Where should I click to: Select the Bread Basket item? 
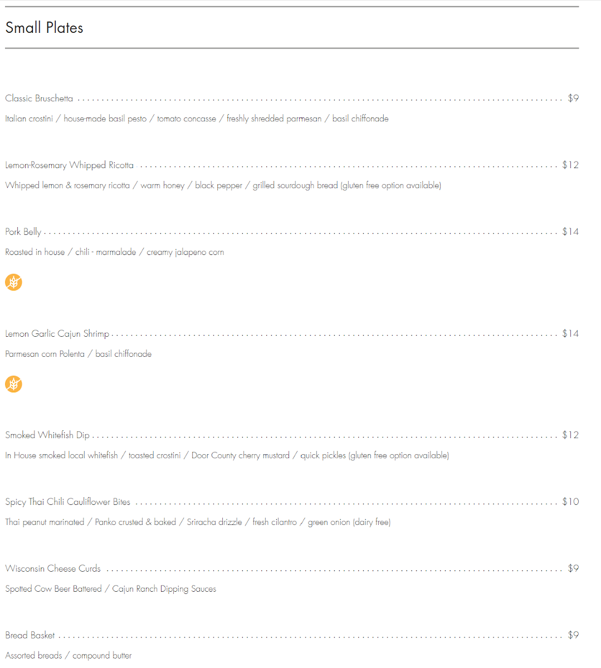(x=30, y=636)
